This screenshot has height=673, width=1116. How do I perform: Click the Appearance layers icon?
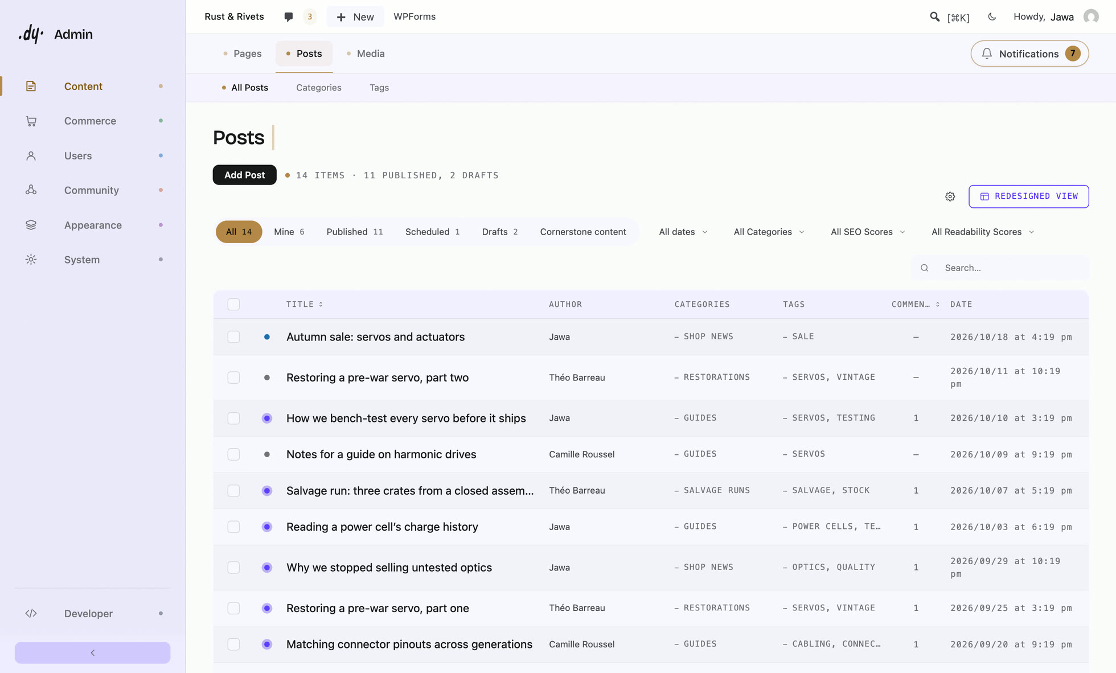coord(31,225)
